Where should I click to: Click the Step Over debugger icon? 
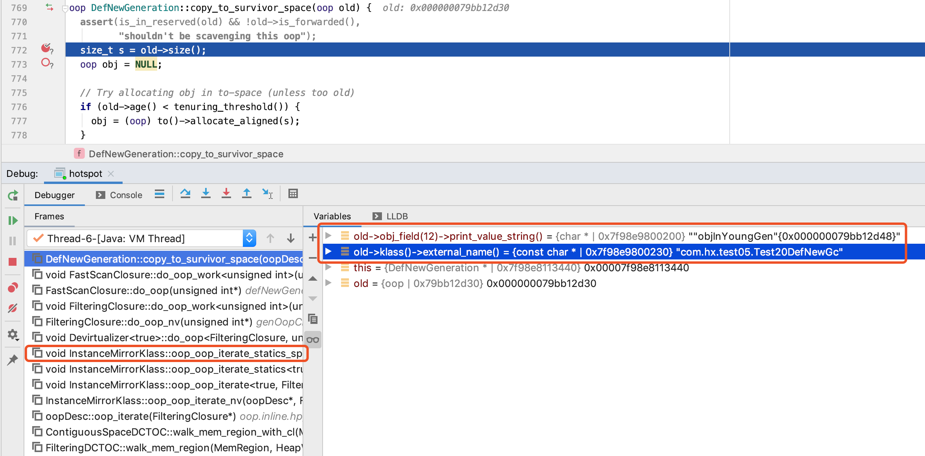(185, 194)
